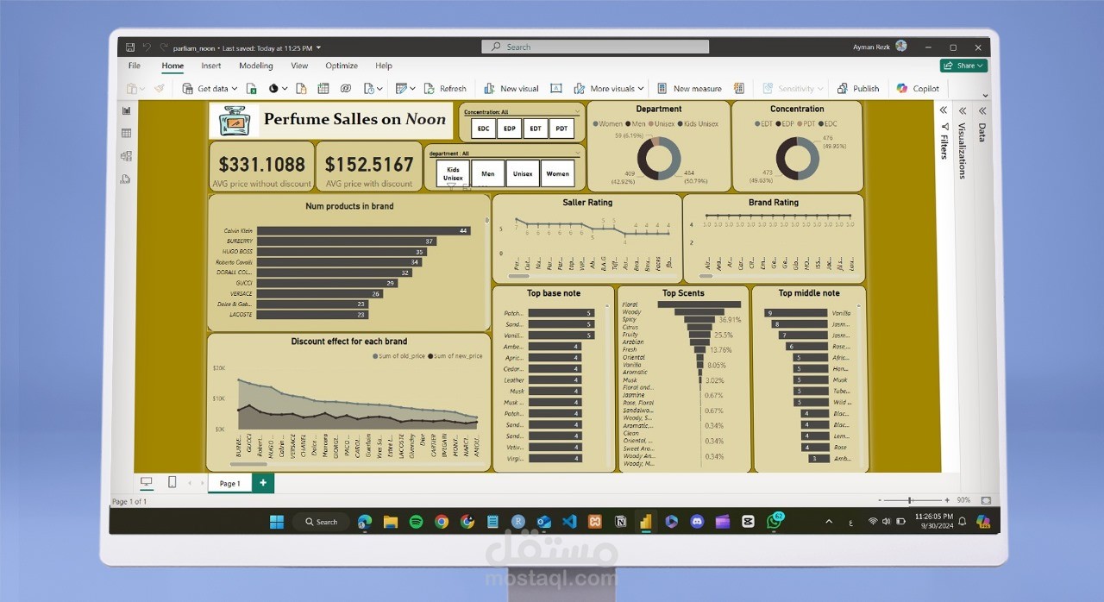The image size is (1104, 602).
Task: Click Fit to page icon
Action: pyautogui.click(x=986, y=500)
